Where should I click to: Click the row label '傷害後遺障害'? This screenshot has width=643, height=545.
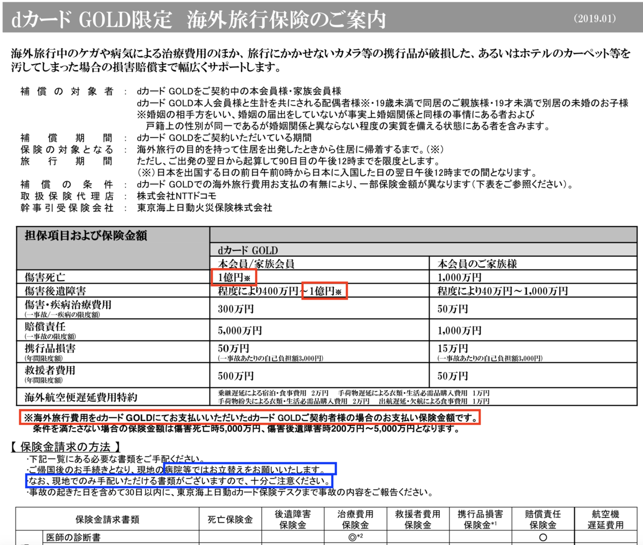pos(55,291)
